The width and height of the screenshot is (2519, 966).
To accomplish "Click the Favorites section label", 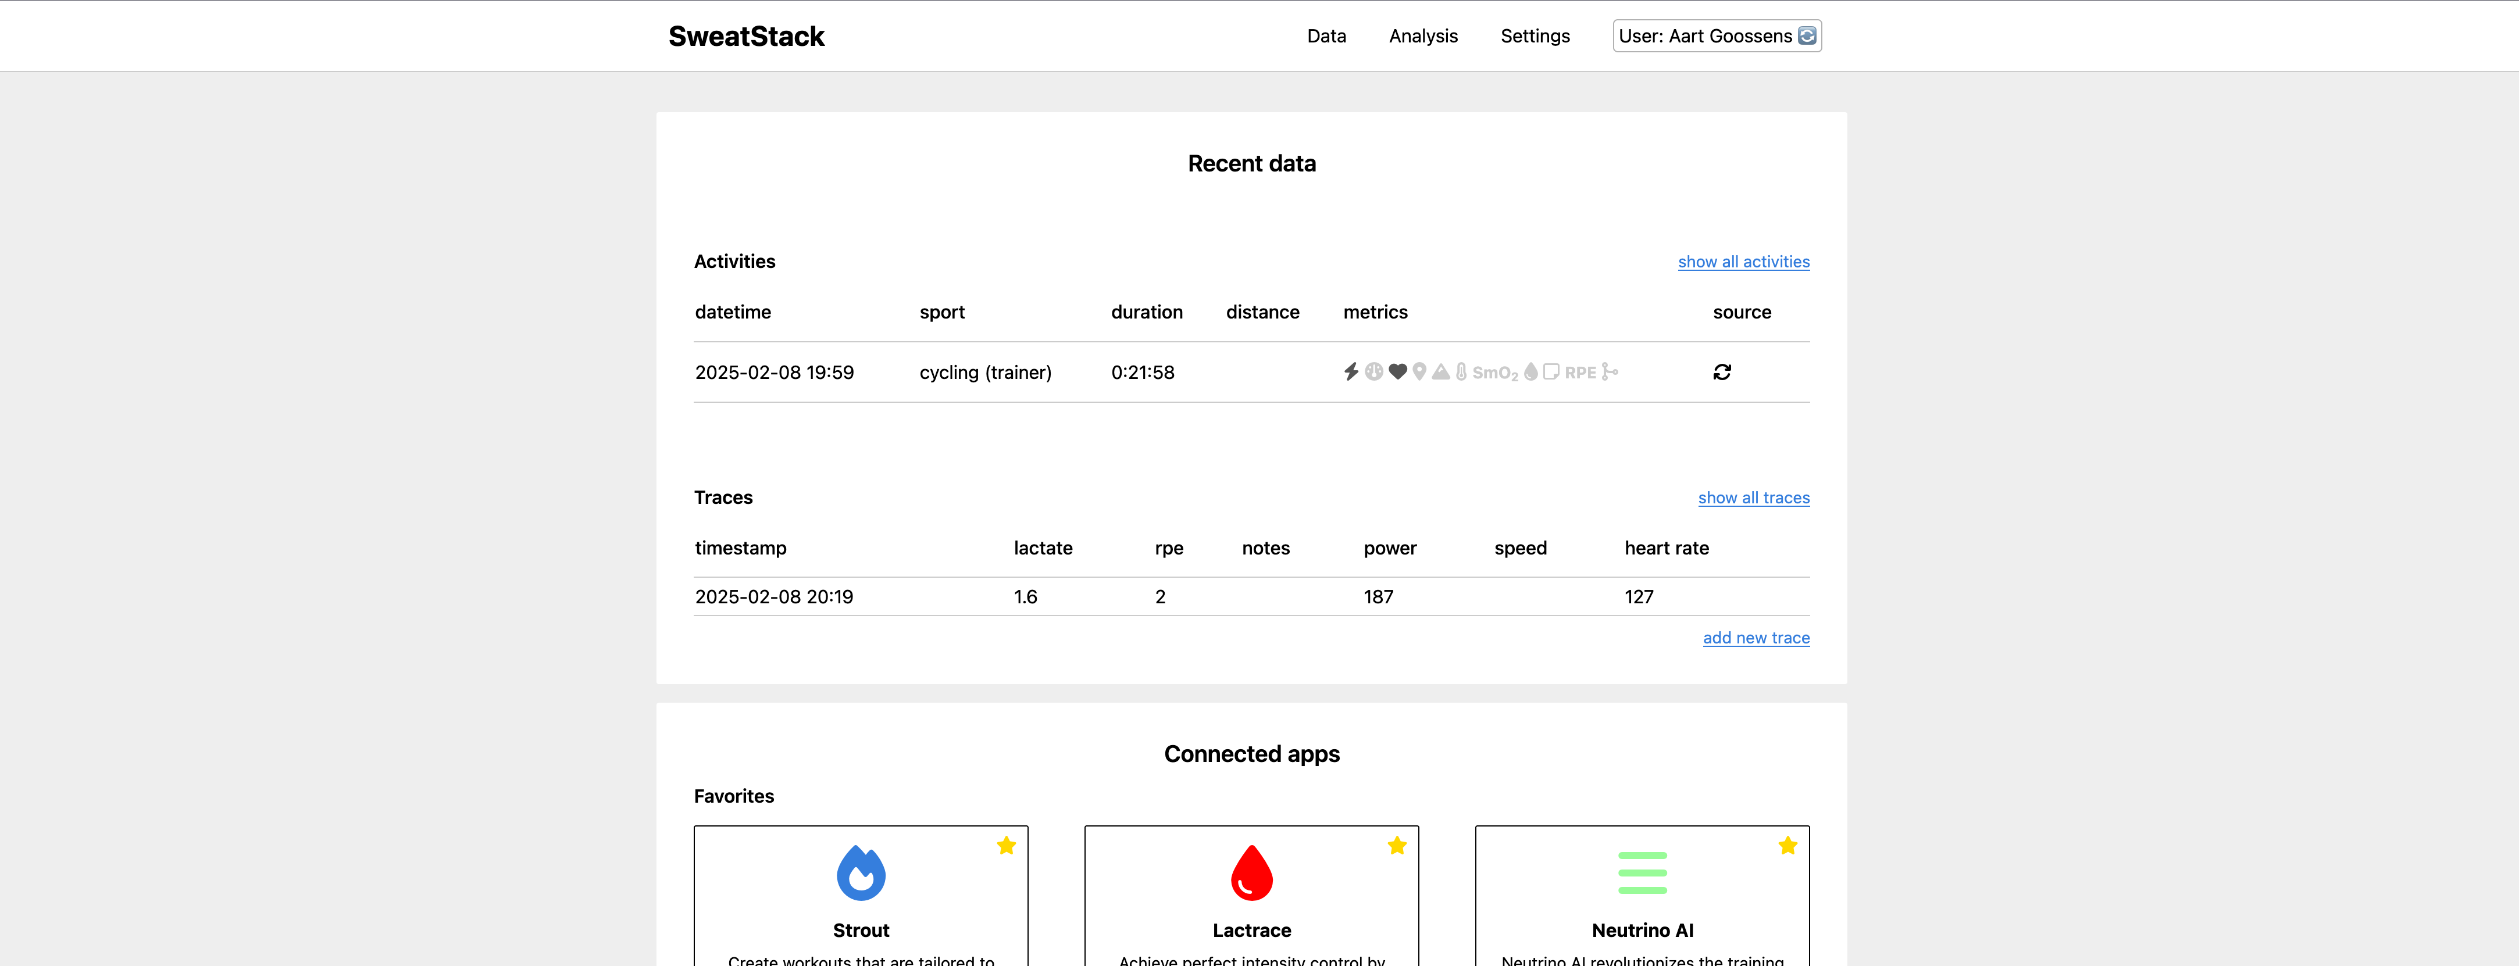I will pos(733,796).
